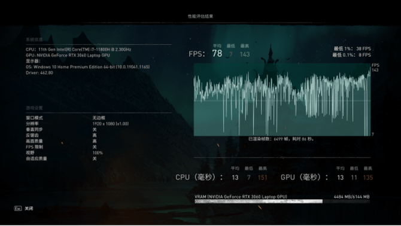Image resolution: width=401 pixels, height=226 pixels.
Task: Click the 关闭 close label
Action: [29, 209]
